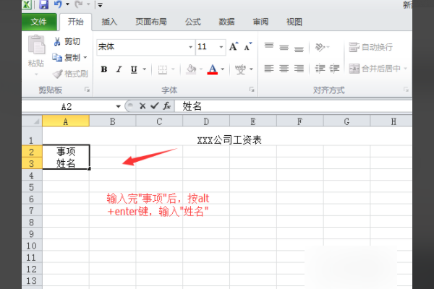
Task: Select column D header
Action: point(206,121)
